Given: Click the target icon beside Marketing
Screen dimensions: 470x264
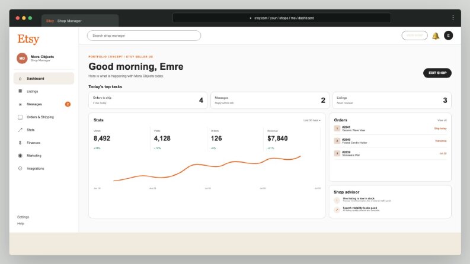Looking at the screenshot, I should (x=20, y=156).
